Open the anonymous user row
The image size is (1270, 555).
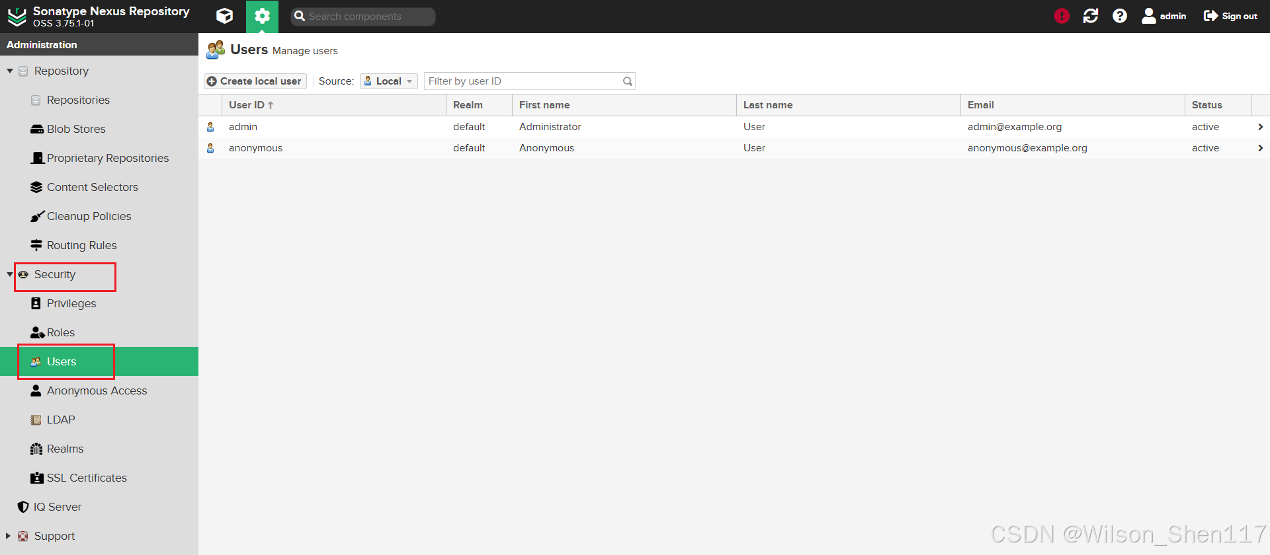[x=734, y=148]
